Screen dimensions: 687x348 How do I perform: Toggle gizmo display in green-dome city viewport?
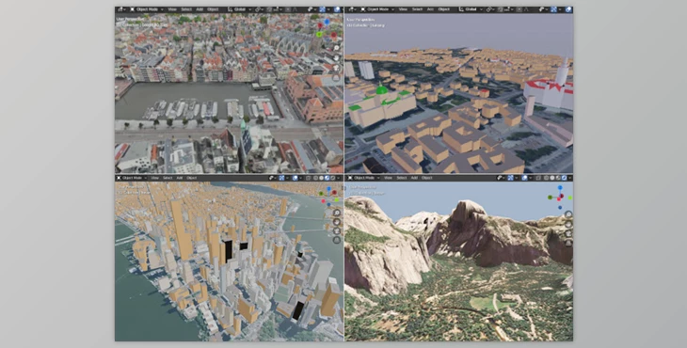click(x=553, y=9)
